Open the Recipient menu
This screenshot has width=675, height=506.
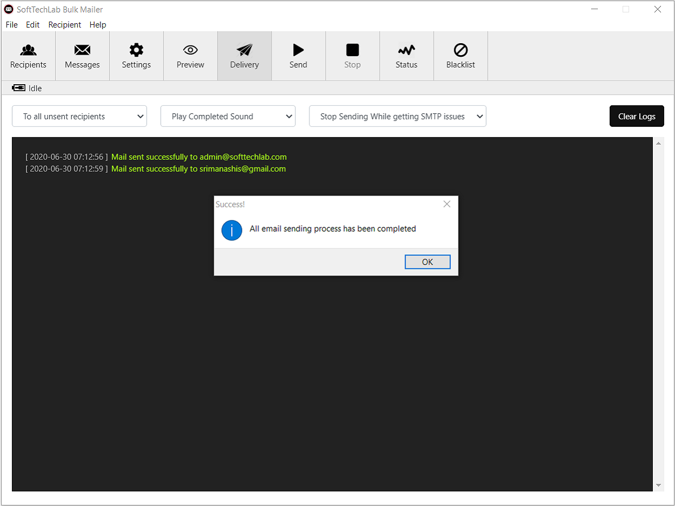tap(64, 24)
